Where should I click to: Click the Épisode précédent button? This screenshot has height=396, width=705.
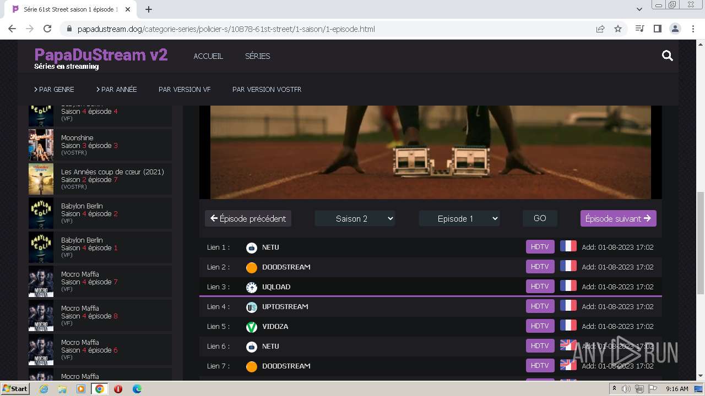coord(248,218)
